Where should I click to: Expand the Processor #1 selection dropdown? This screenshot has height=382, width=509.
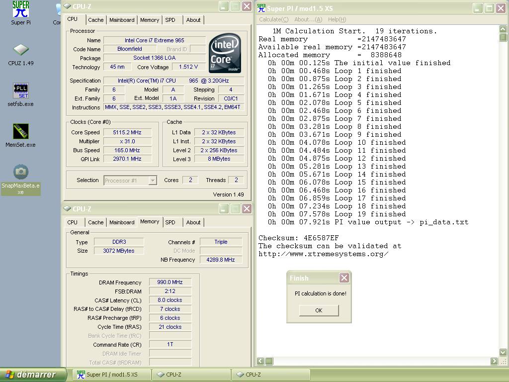pyautogui.click(x=152, y=180)
